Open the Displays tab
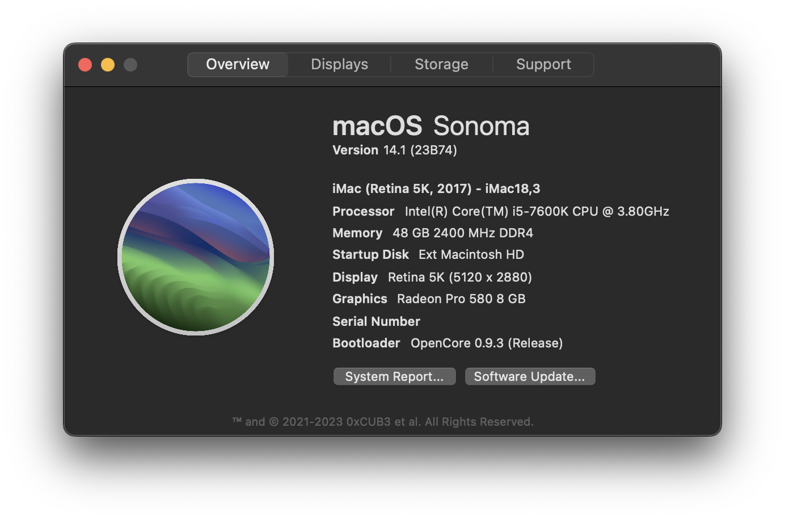Image resolution: width=785 pixels, height=520 pixels. point(339,64)
